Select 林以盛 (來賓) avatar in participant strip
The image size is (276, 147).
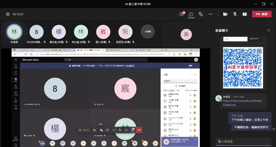coord(81,32)
